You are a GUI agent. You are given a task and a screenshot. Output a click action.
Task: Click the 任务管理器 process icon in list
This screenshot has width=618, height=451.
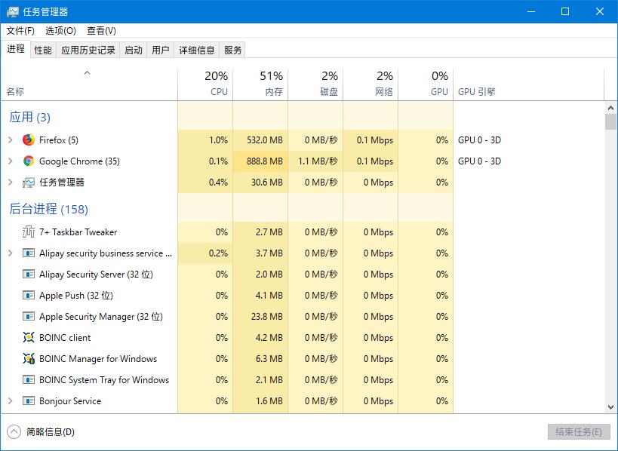(29, 182)
